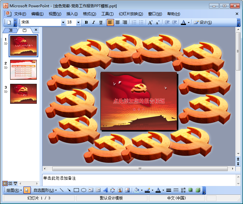Expand formatting toolbar options
Image resolution: width=243 pixels, height=204 pixels.
click(x=239, y=22)
